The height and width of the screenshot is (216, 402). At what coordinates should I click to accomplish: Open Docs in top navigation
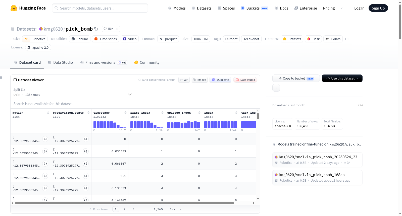[x=281, y=8]
